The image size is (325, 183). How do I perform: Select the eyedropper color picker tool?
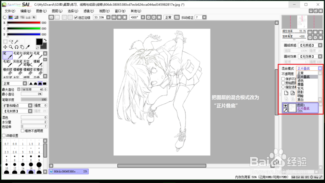[28, 47]
